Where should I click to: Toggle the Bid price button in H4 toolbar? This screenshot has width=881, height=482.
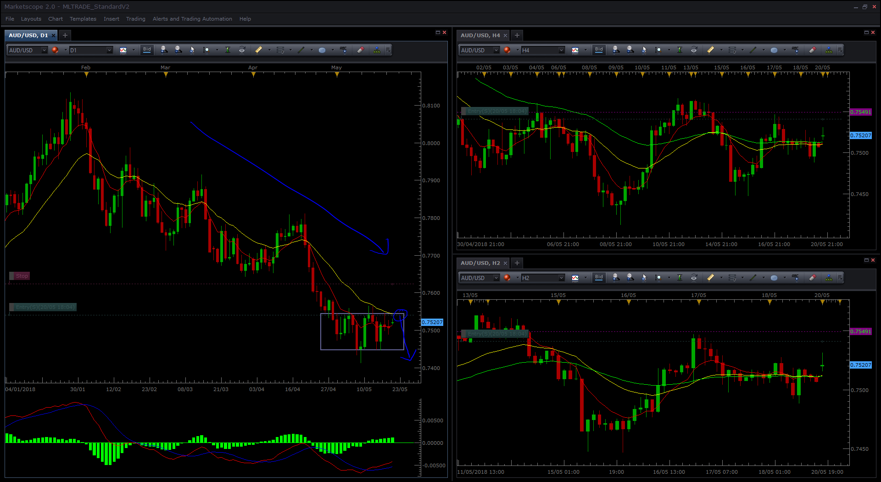pyautogui.click(x=599, y=50)
